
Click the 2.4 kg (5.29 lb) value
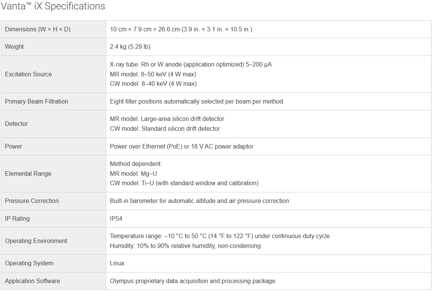coord(130,47)
